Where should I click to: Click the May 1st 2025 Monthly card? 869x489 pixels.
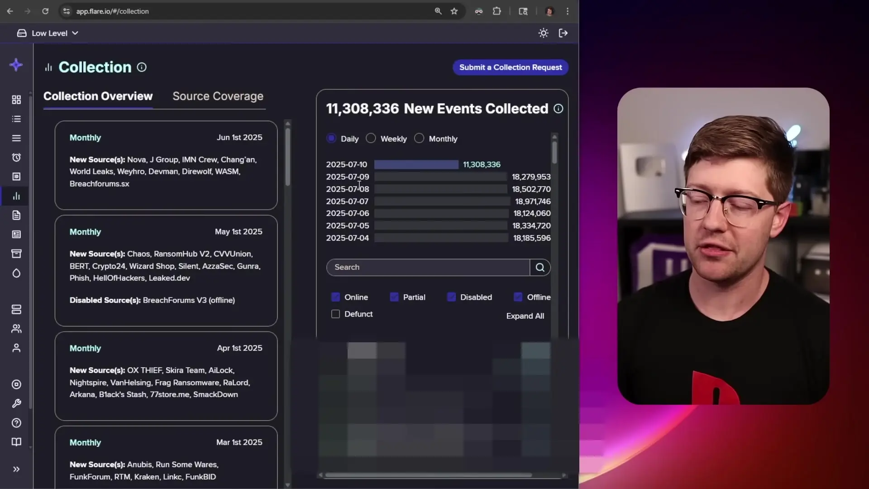click(x=166, y=271)
